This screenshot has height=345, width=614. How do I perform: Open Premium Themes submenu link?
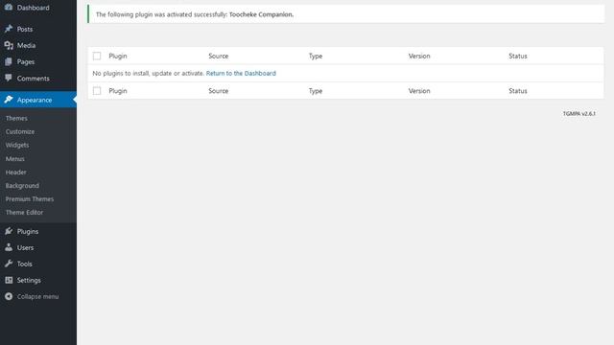coord(30,198)
